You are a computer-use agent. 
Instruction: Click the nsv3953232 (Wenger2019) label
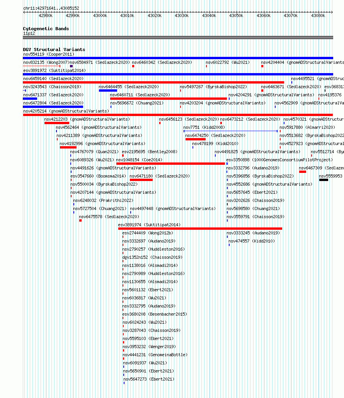[x=150, y=347]
